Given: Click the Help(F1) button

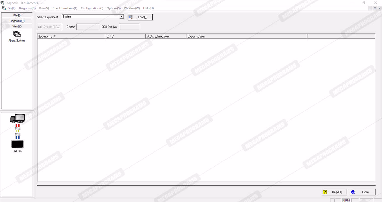Looking at the screenshot, I should (x=334, y=192).
